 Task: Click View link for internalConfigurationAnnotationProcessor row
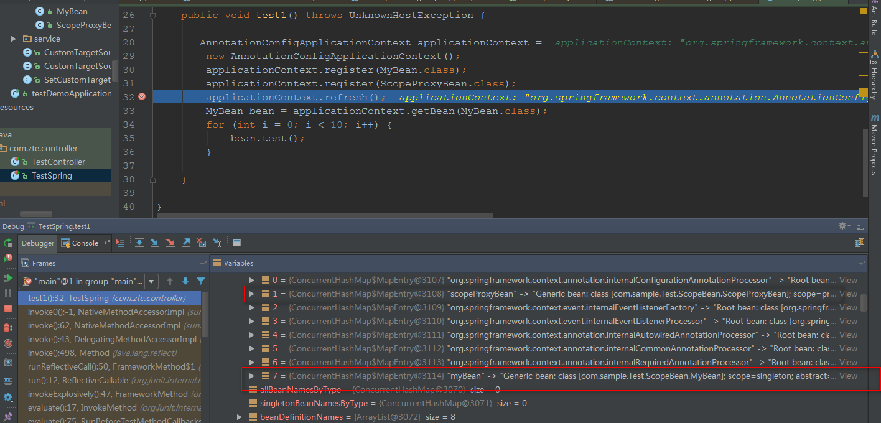pos(848,281)
